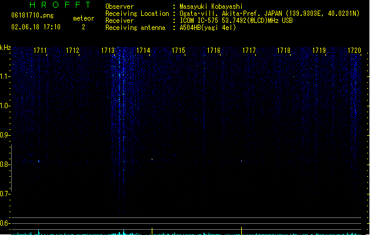
Task: Click the meteor count value 2
Action: click(84, 27)
